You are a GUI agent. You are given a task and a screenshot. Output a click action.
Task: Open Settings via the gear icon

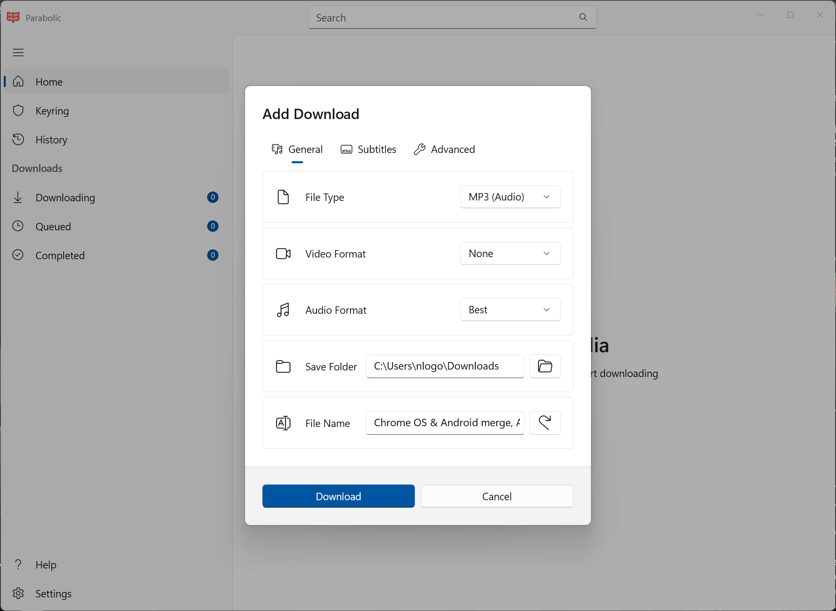[x=18, y=594]
